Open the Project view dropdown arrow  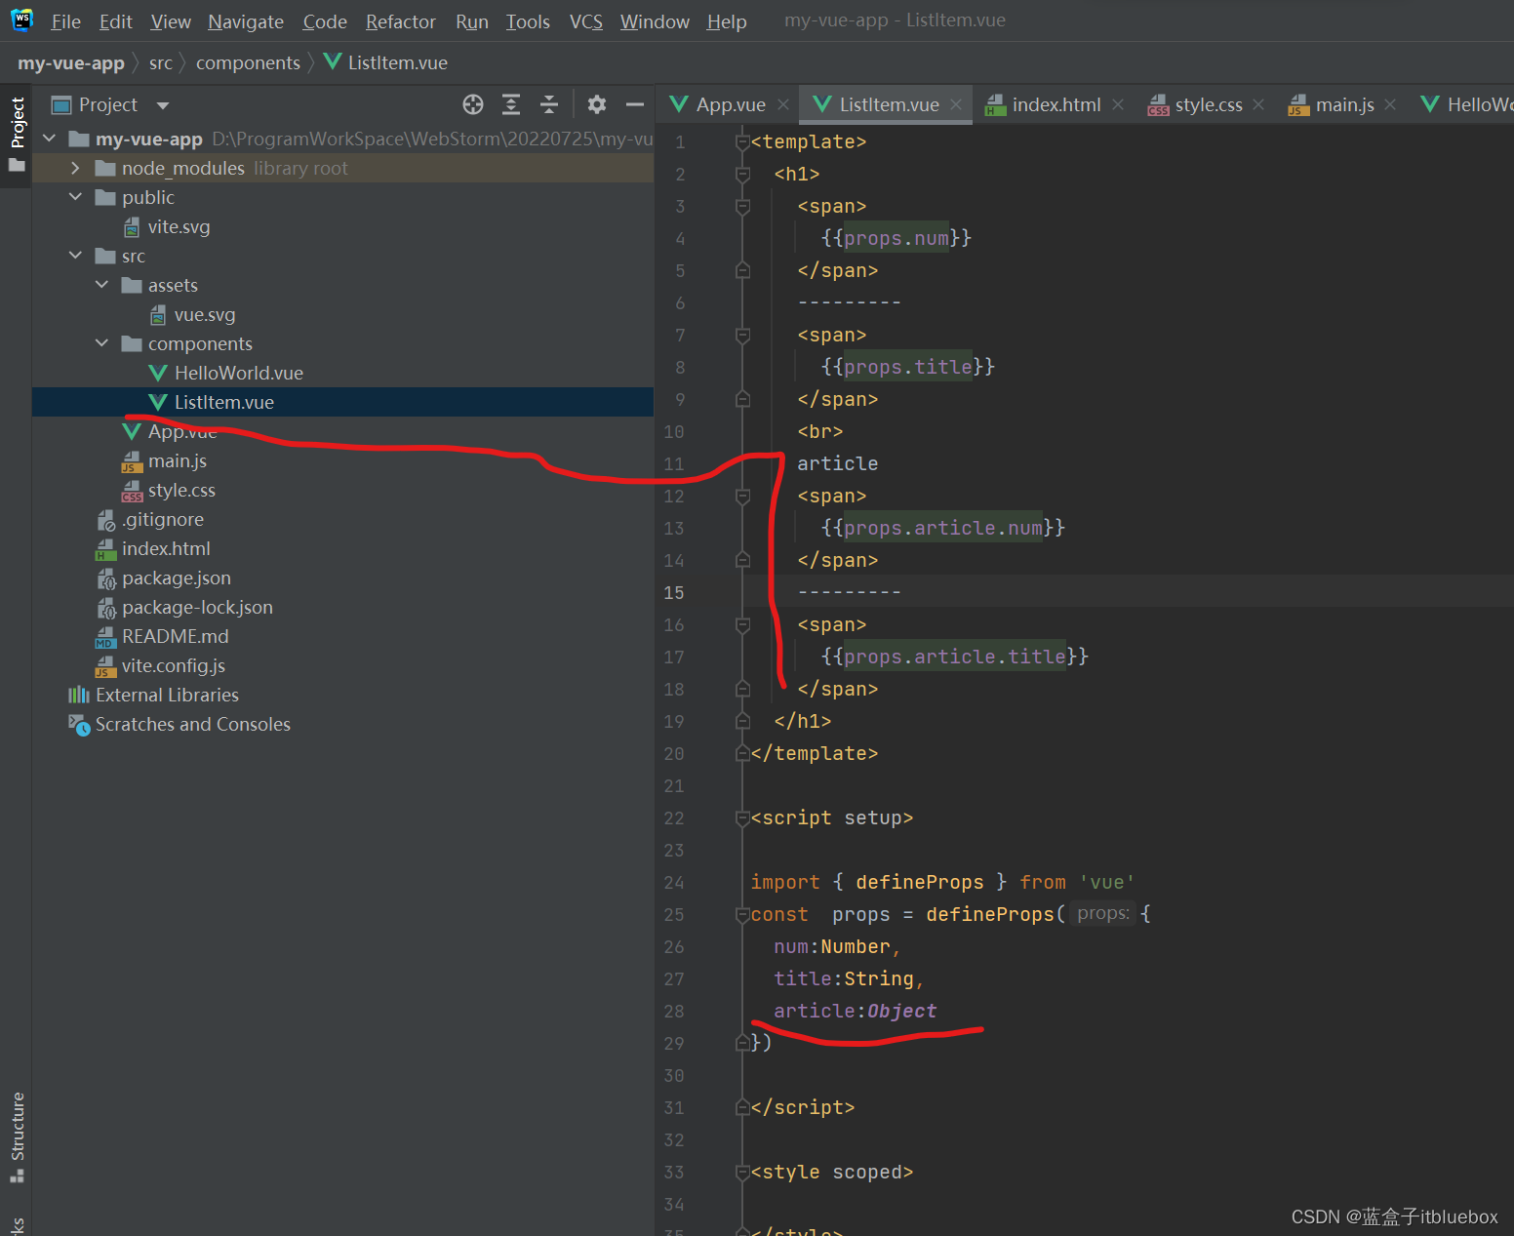(x=163, y=105)
